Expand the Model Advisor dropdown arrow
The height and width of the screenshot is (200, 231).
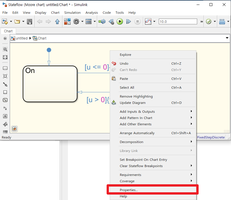tap(215, 22)
